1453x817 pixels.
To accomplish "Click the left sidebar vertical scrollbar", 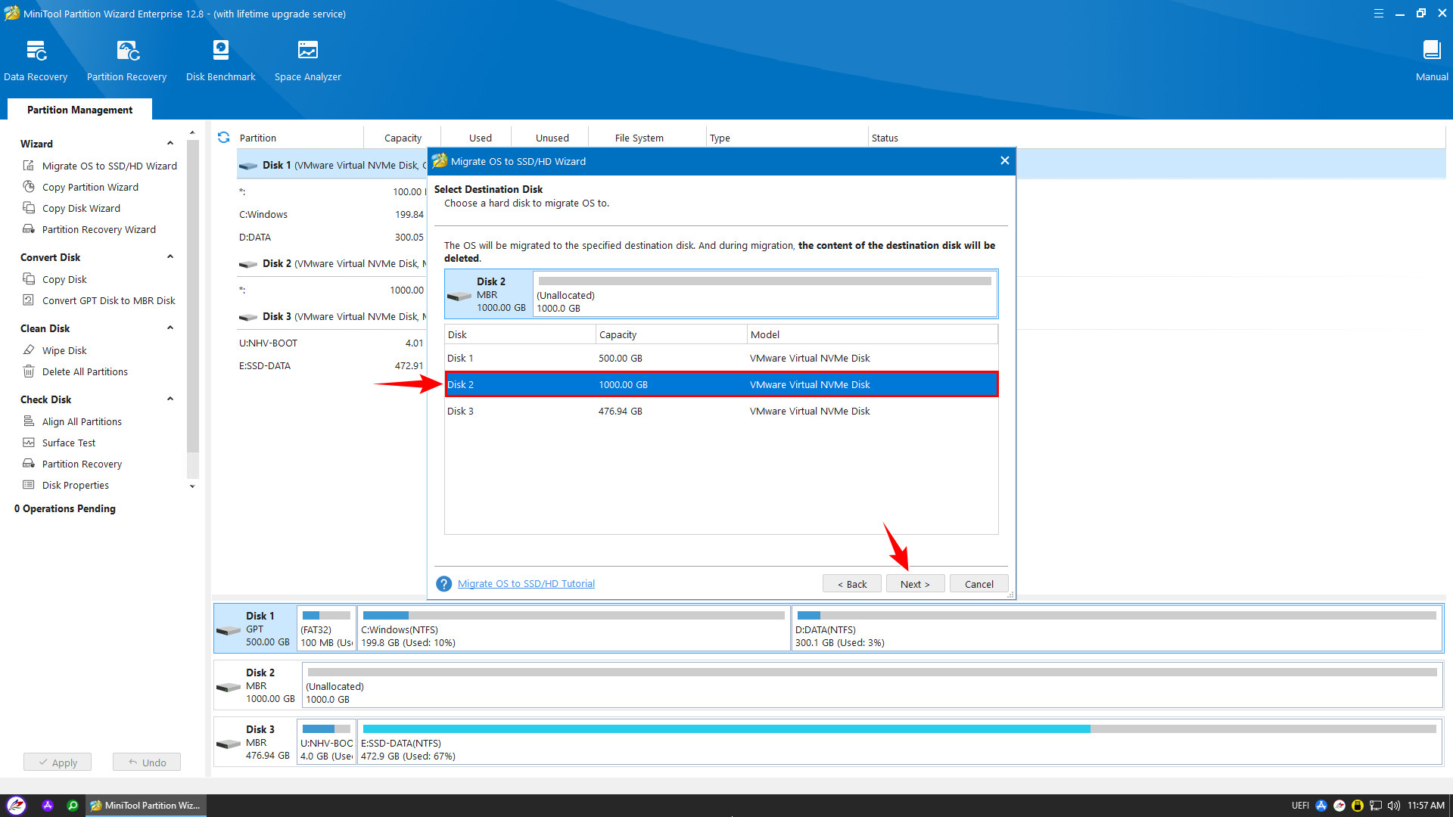I will click(192, 303).
